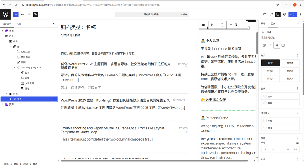Undo the last change in editor
The image size is (304, 166).
23,14
